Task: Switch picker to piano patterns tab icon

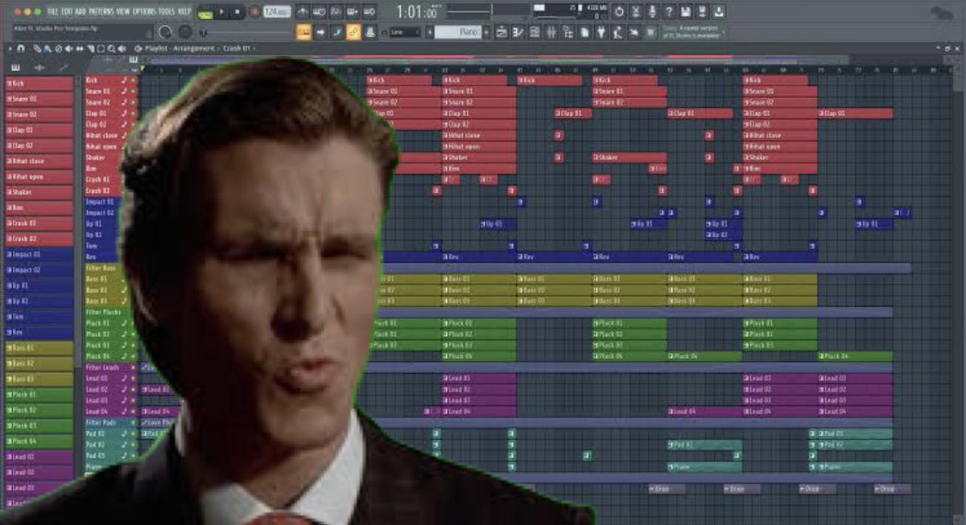Action: (15, 68)
